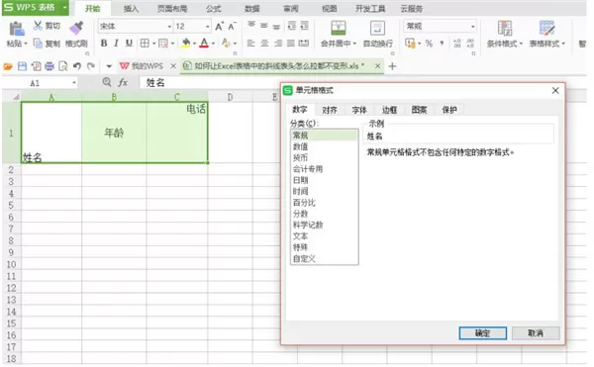
Task: Click the 取消 button in dialog
Action: [536, 333]
